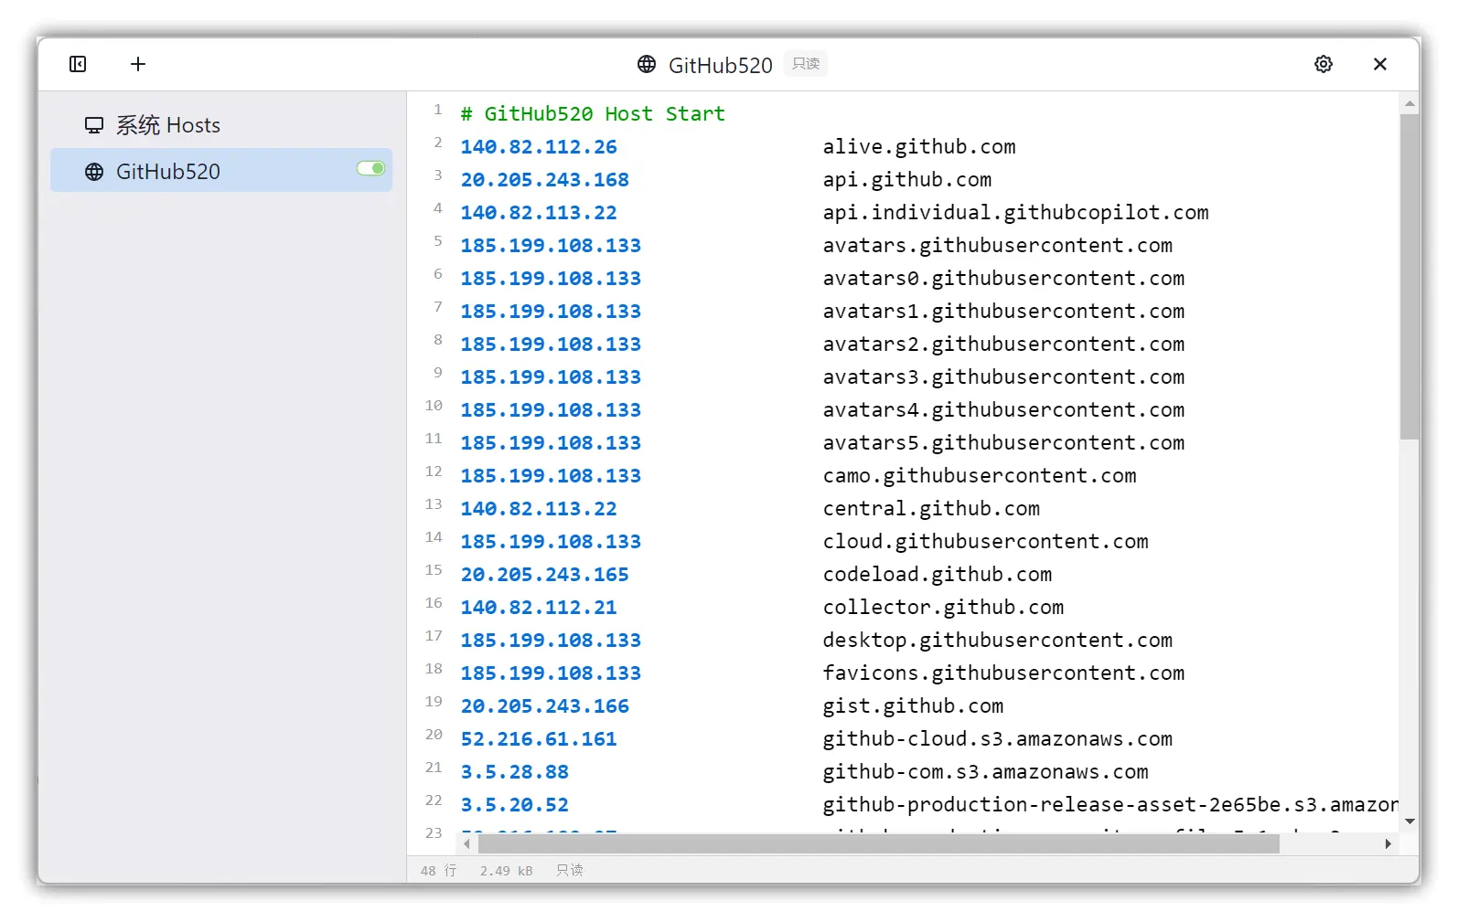Click IP address 20.205.243.166
This screenshot has height=922, width=1458.
click(545, 705)
